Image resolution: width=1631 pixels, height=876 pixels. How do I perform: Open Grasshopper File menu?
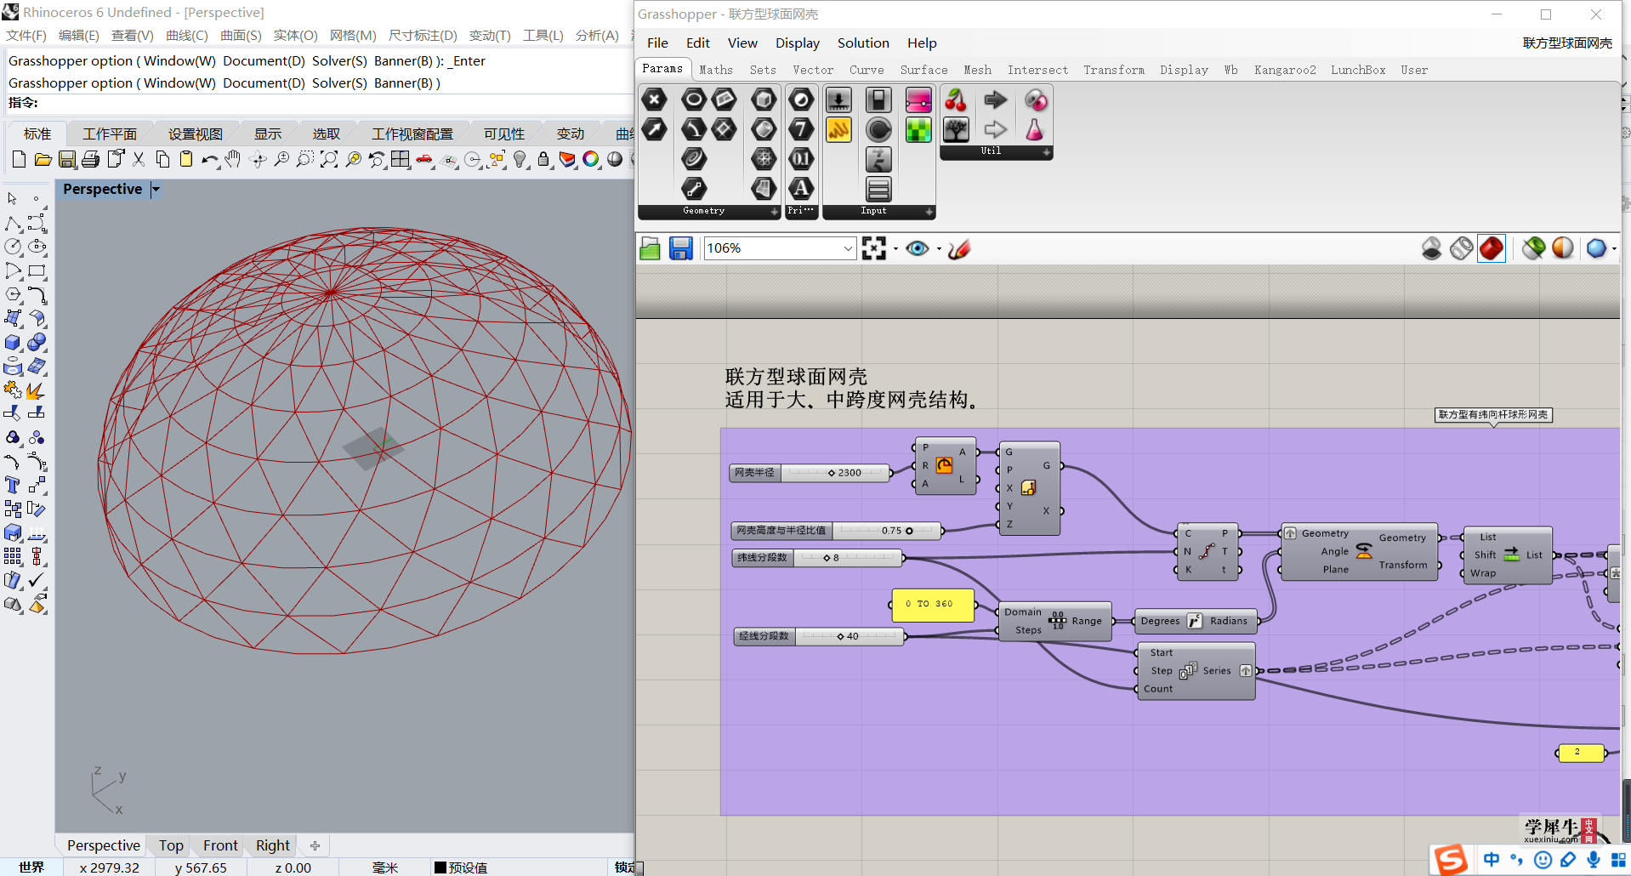tap(657, 43)
